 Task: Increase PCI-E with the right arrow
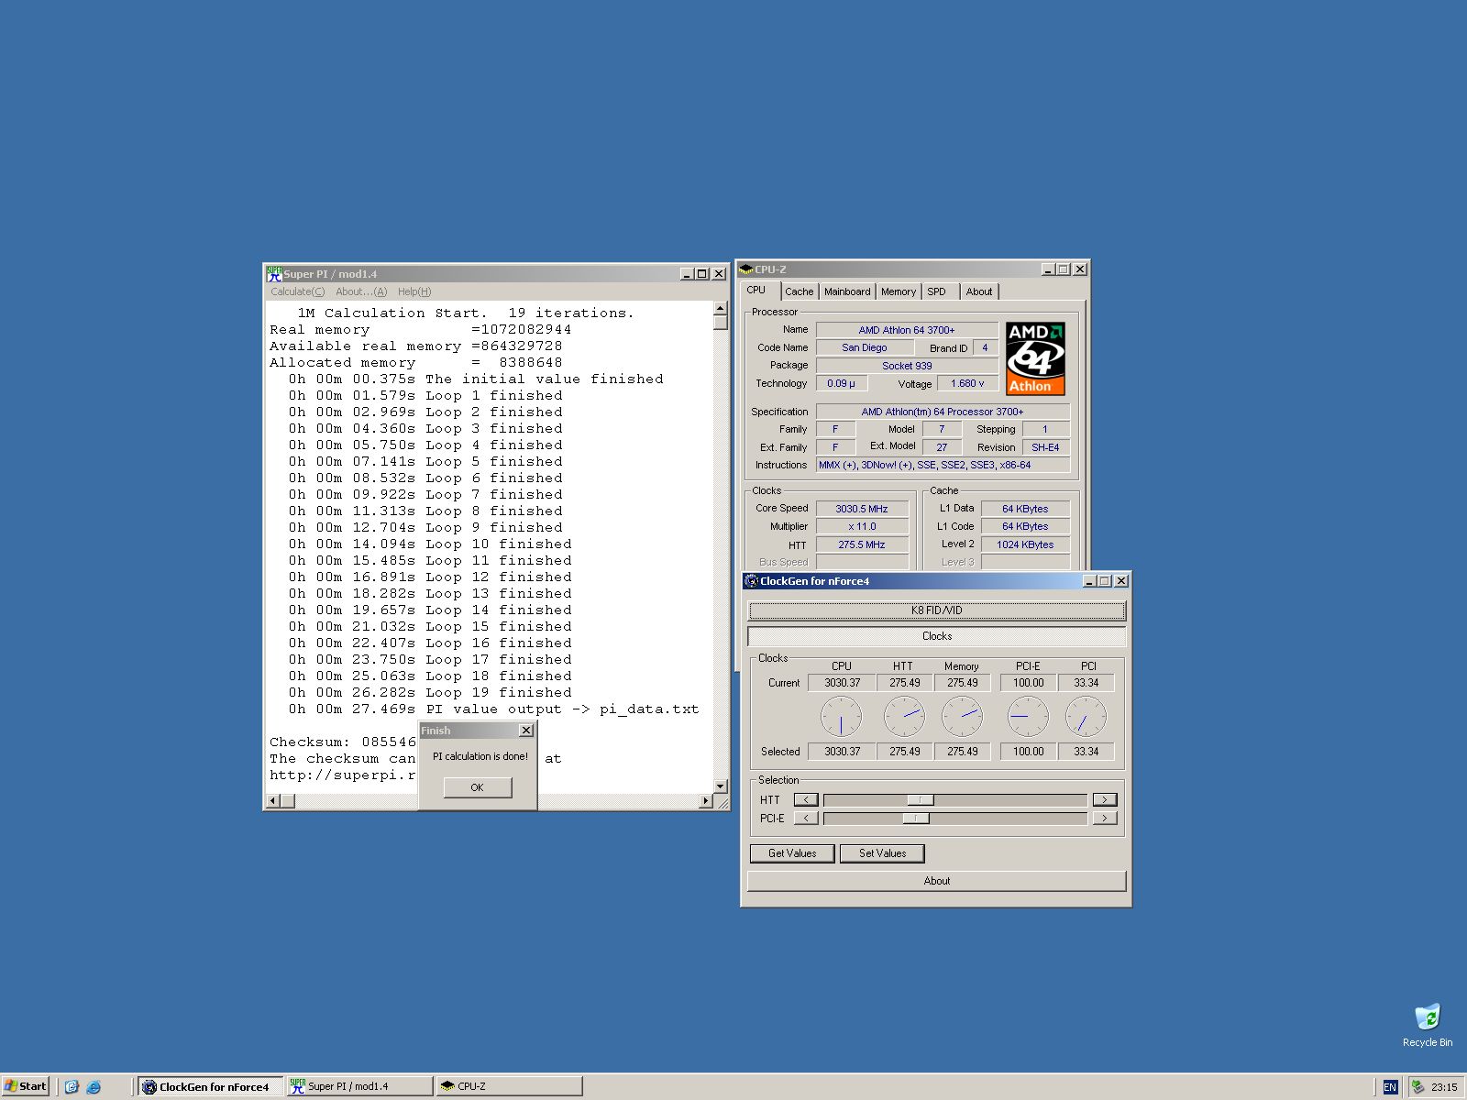[1105, 819]
